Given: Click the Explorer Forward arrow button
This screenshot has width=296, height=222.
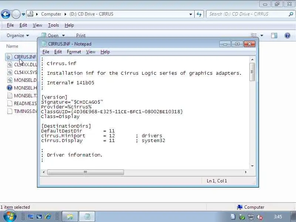Looking at the screenshot, I should coord(16,14).
